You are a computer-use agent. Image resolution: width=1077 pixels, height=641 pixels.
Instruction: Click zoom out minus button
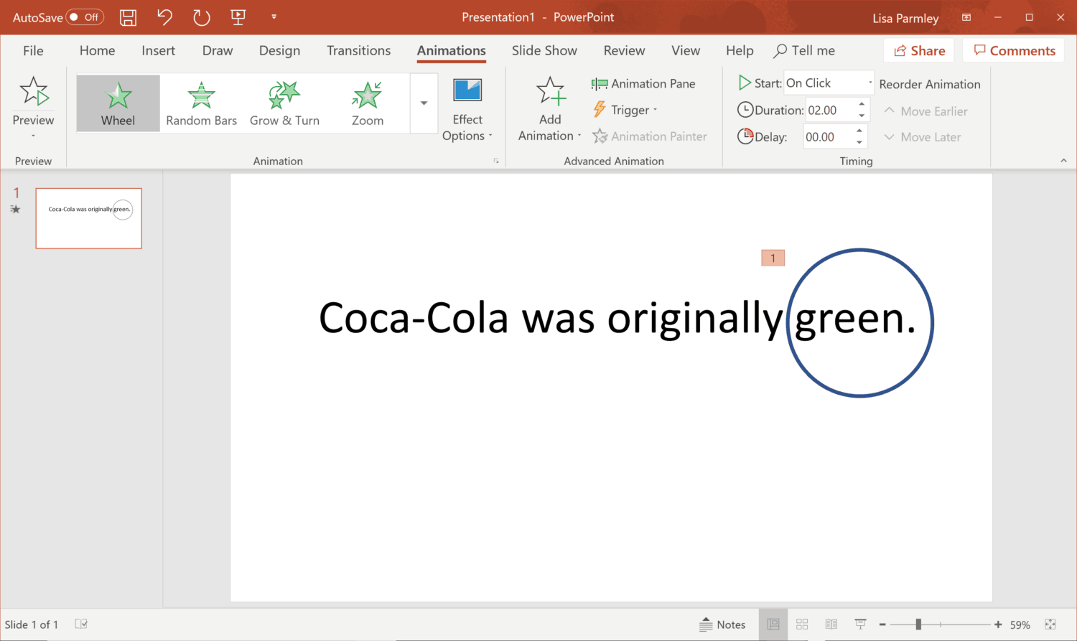coord(882,624)
